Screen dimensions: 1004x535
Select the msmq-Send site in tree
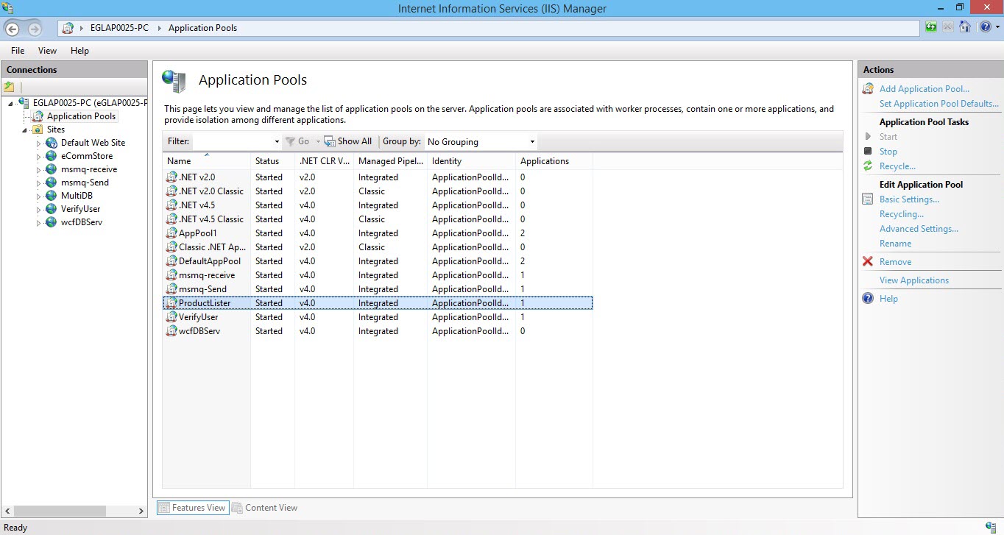[85, 183]
